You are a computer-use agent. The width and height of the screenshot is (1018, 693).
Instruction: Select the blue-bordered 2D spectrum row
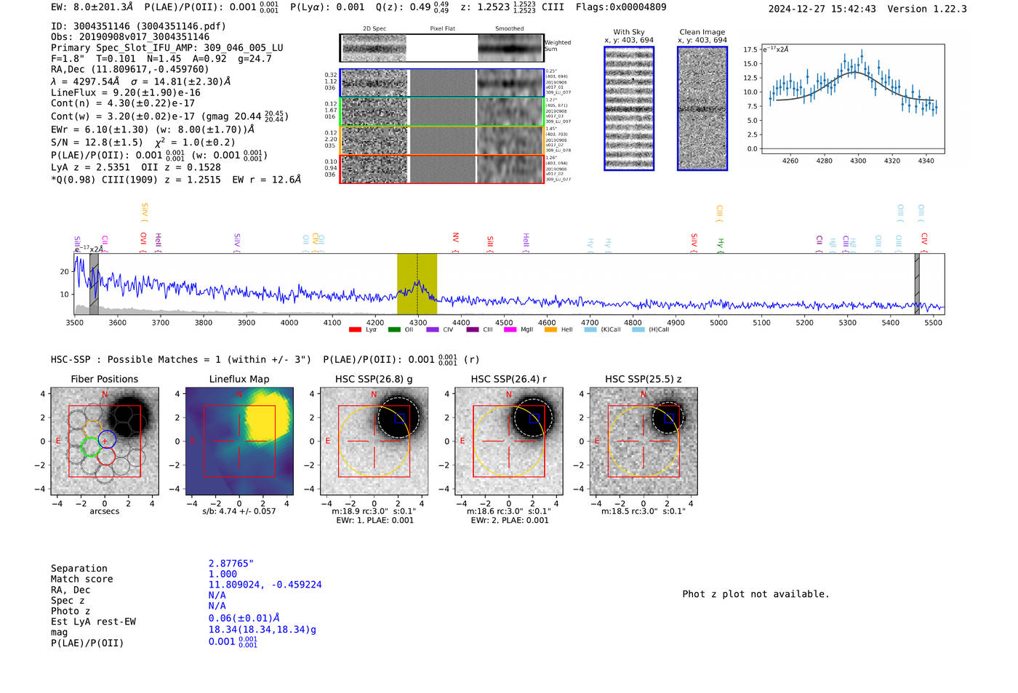(x=442, y=83)
